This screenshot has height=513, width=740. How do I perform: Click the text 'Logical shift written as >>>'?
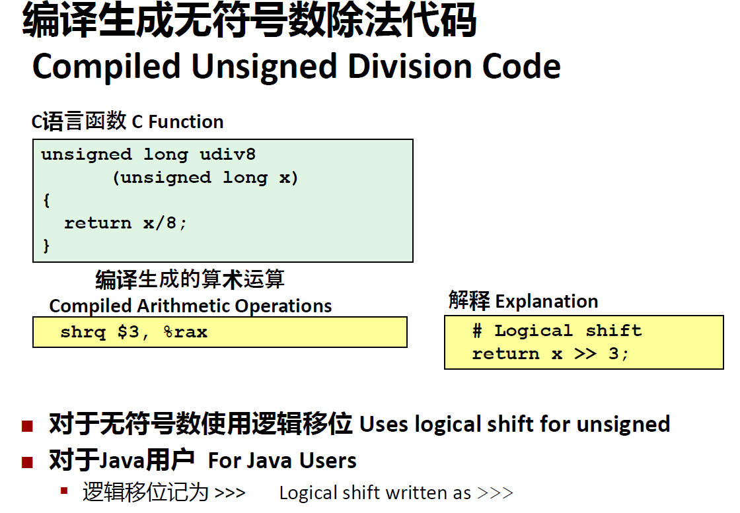coord(396,493)
